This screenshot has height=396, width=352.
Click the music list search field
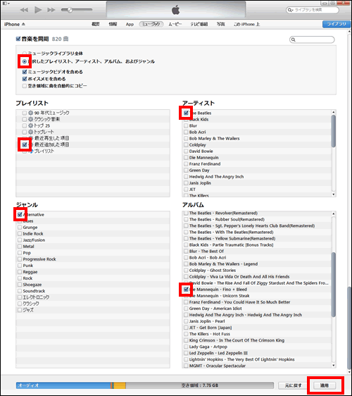point(312,39)
